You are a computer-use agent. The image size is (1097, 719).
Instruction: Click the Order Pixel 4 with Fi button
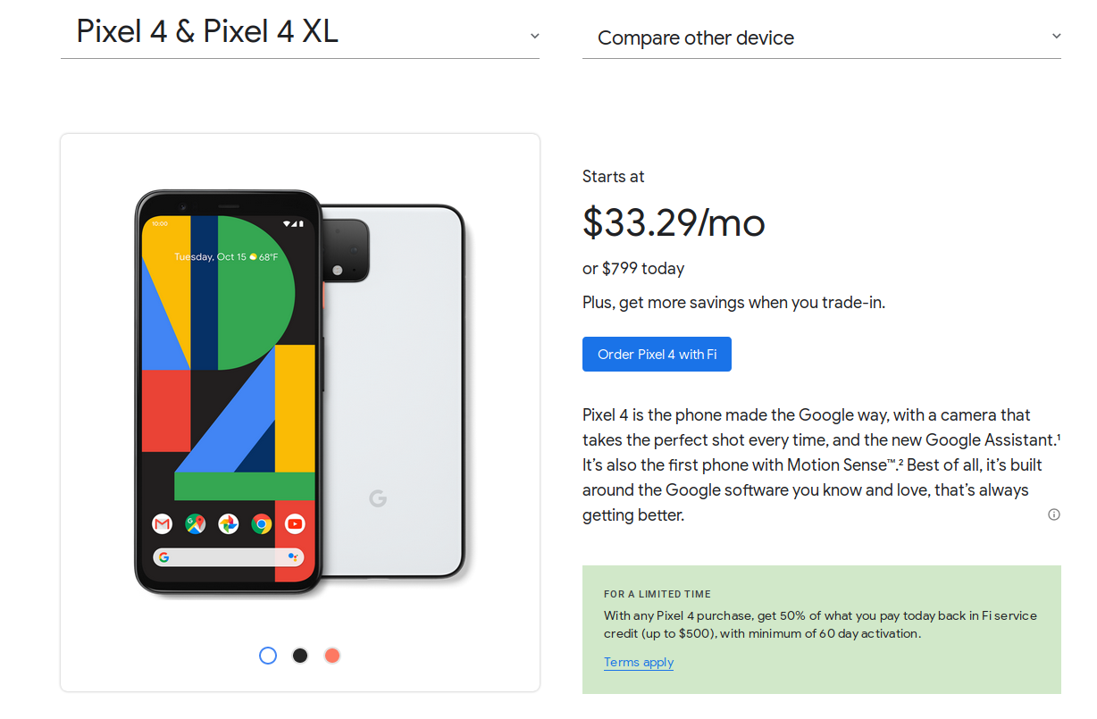(657, 354)
